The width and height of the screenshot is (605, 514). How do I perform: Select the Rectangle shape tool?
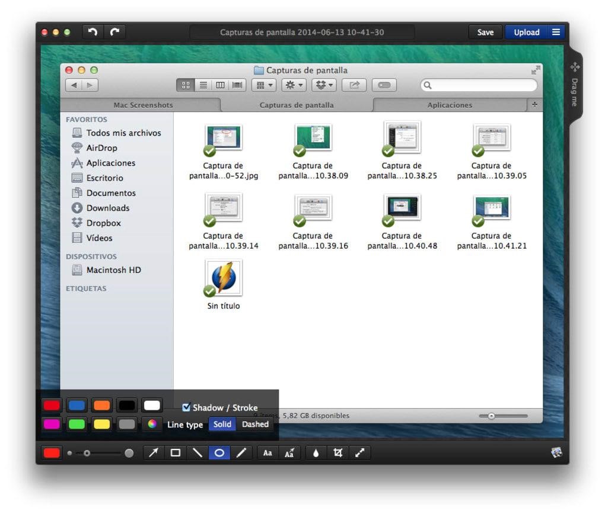[176, 453]
